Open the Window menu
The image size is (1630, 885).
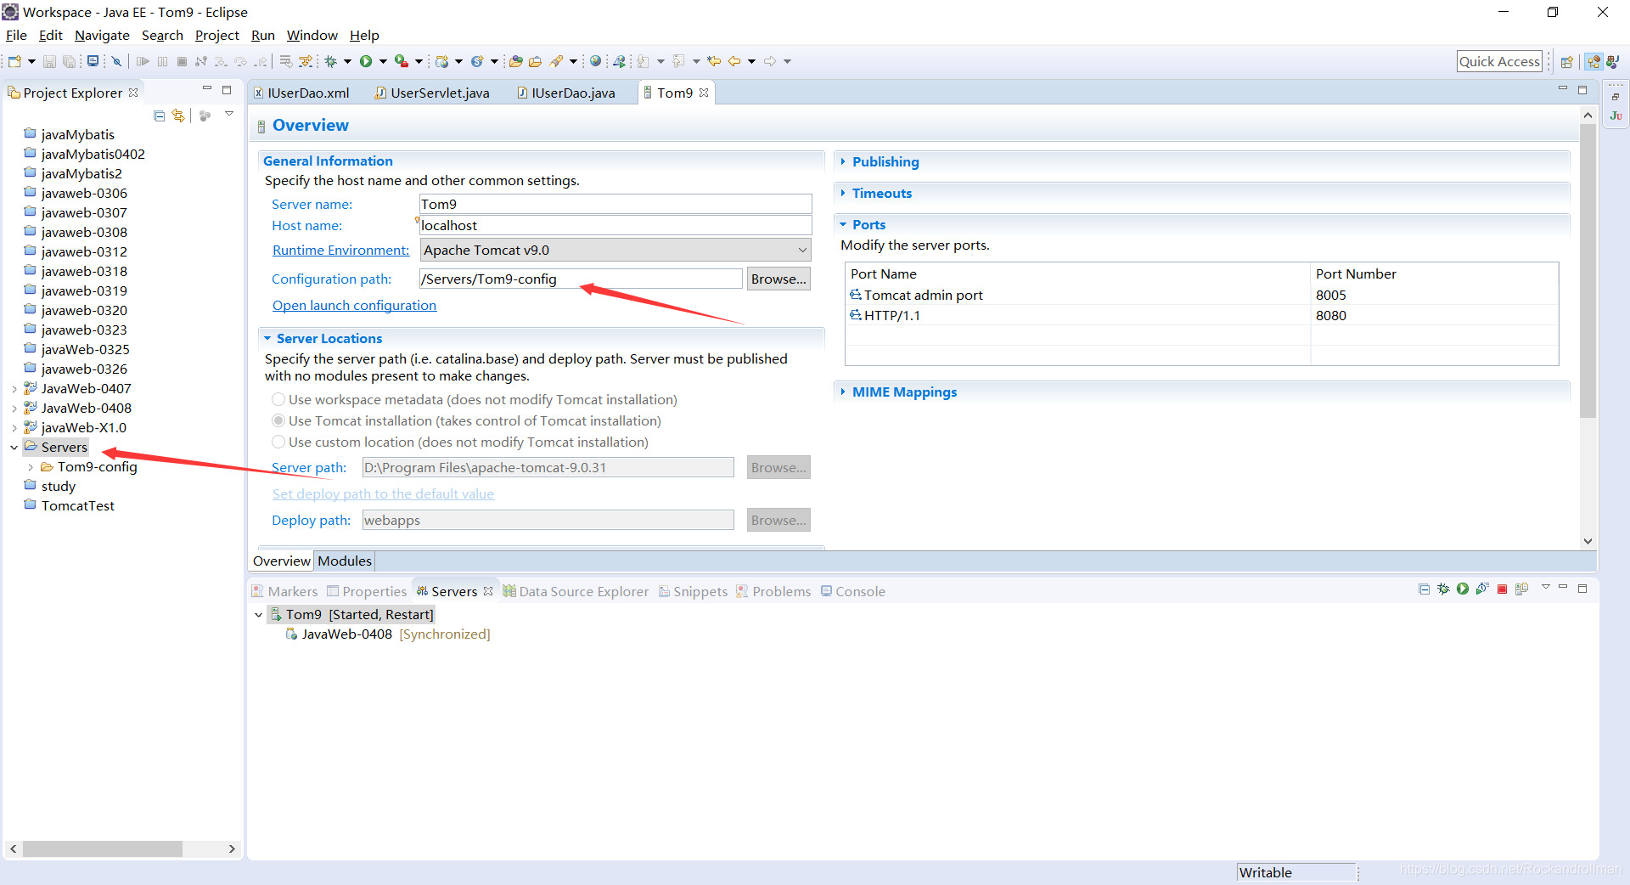click(312, 35)
